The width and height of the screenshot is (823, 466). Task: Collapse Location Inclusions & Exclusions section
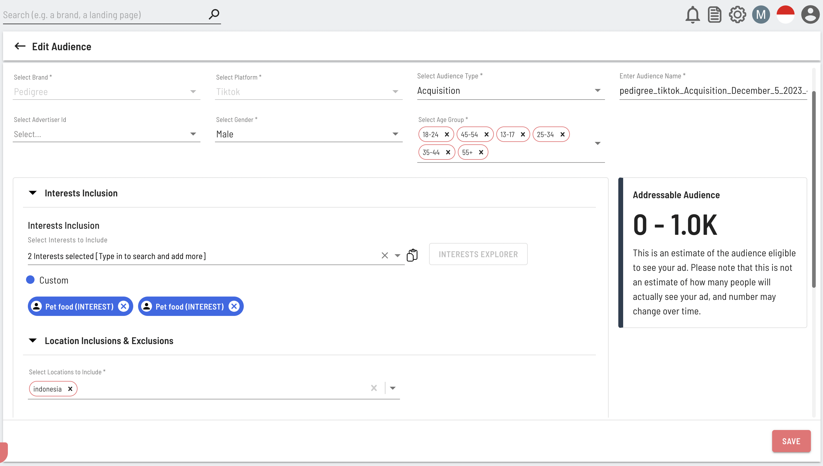(x=33, y=340)
